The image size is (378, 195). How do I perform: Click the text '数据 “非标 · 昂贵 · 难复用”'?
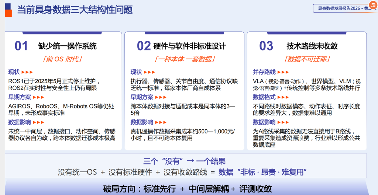click(262, 172)
